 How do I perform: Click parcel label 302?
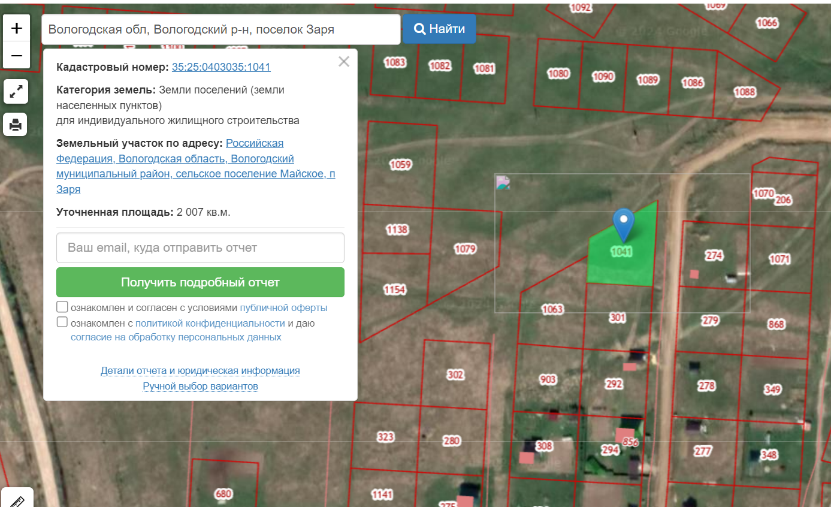(455, 375)
